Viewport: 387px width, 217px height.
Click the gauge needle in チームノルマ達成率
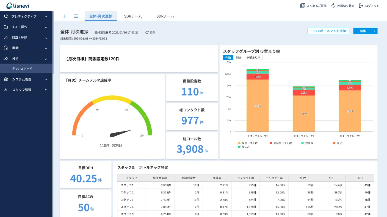pyautogui.click(x=121, y=133)
